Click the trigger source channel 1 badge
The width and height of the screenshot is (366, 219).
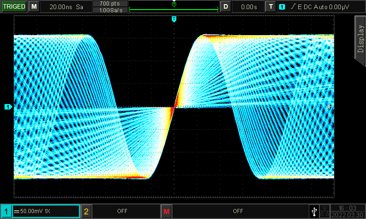pos(282,7)
